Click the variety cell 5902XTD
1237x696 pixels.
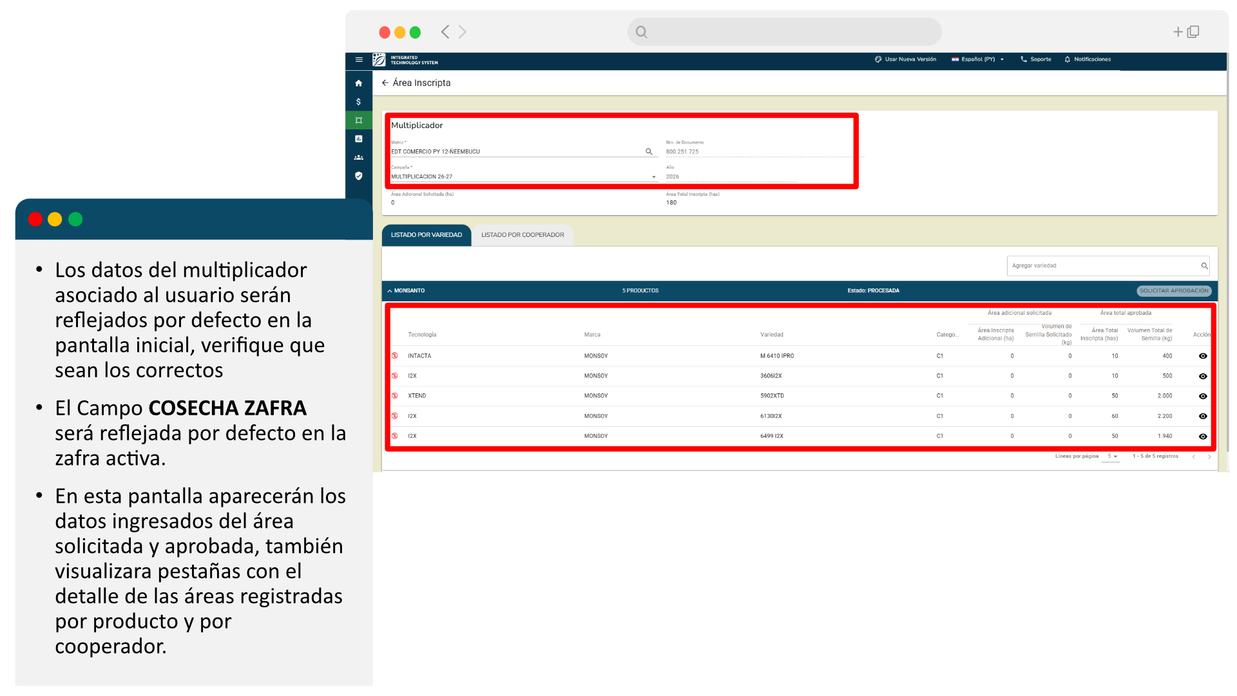click(772, 396)
